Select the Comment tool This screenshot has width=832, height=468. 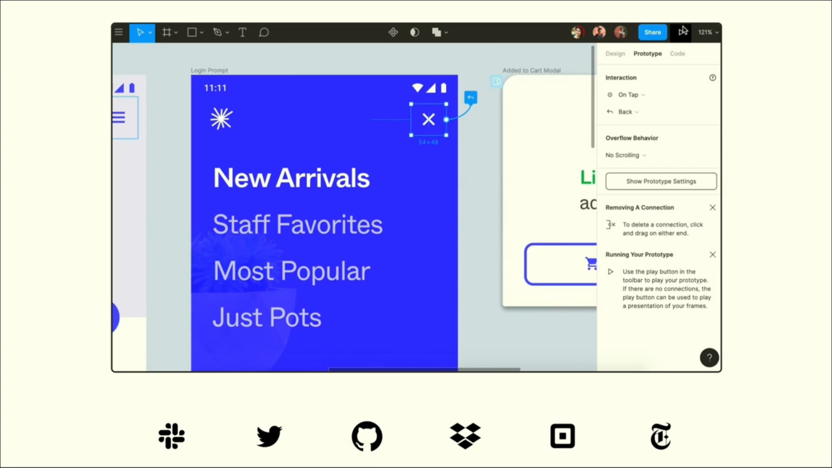(x=264, y=32)
